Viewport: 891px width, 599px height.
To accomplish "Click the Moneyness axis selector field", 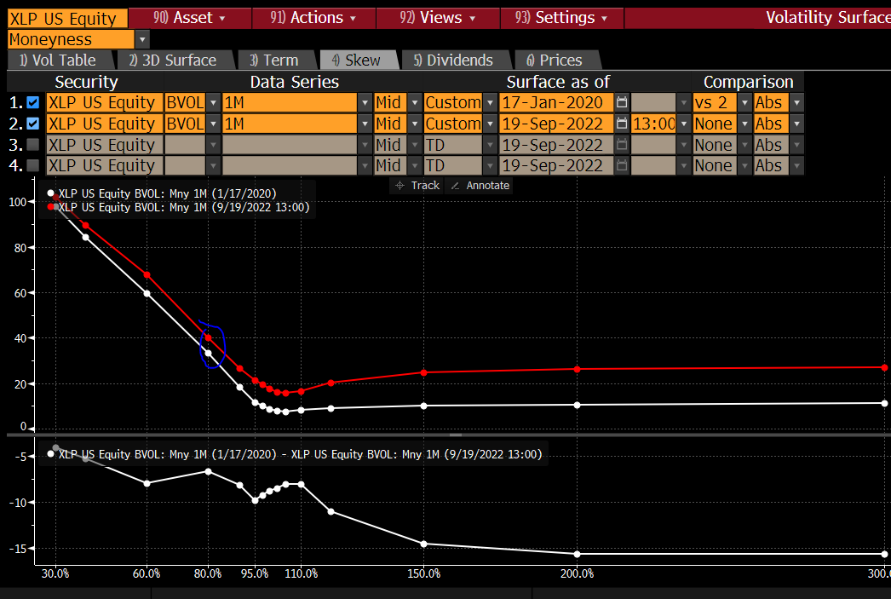I will click(71, 40).
